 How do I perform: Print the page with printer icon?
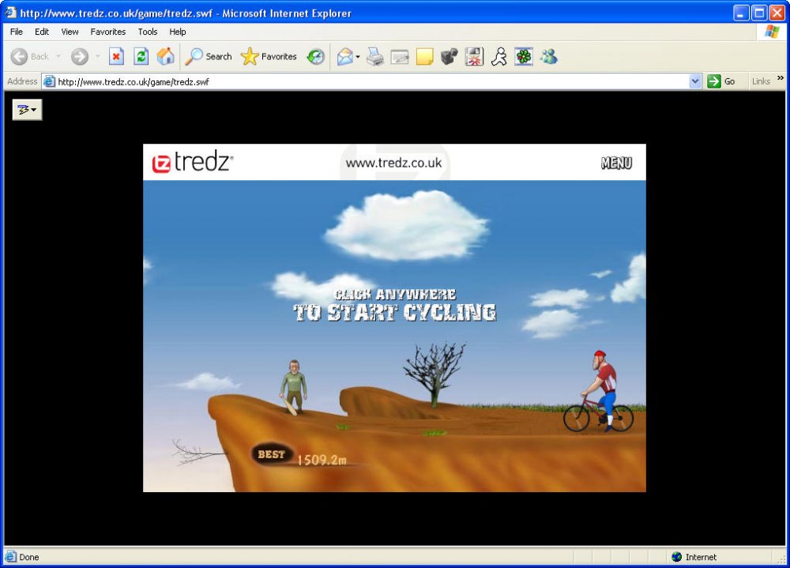pyautogui.click(x=374, y=56)
